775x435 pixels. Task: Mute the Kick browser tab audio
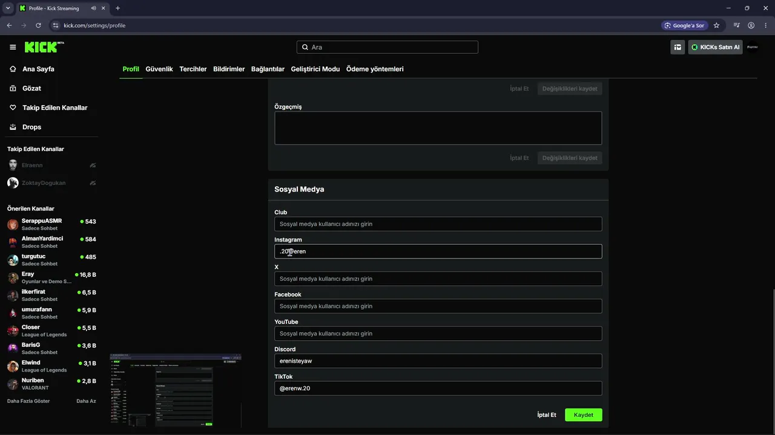(93, 8)
